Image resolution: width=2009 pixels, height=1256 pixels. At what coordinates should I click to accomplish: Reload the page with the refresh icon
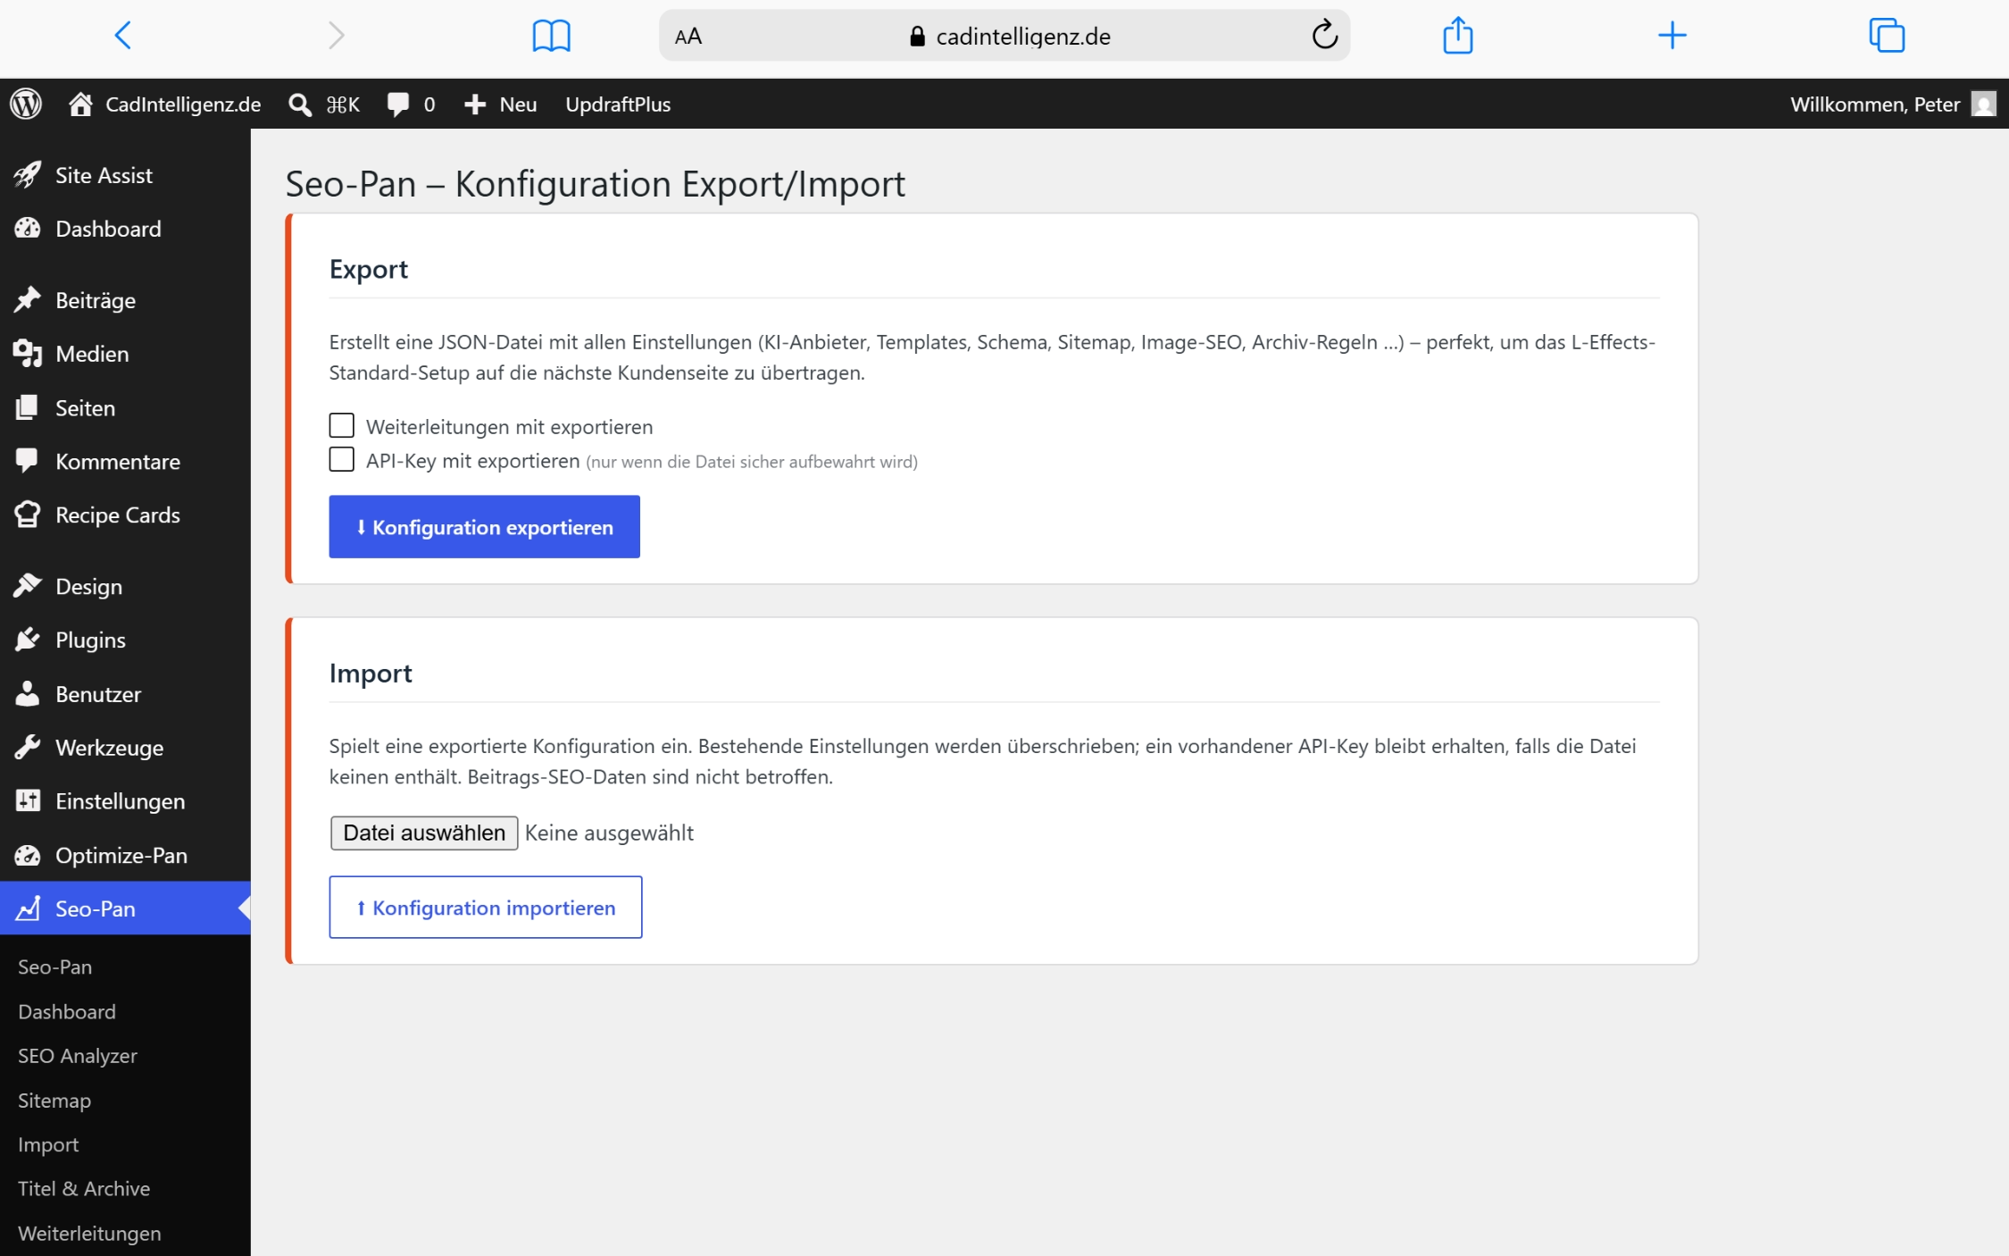pos(1325,36)
